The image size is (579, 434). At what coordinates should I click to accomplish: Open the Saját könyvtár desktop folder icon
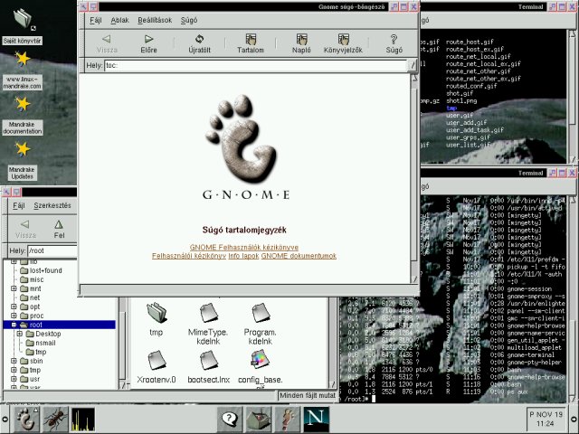[22, 19]
